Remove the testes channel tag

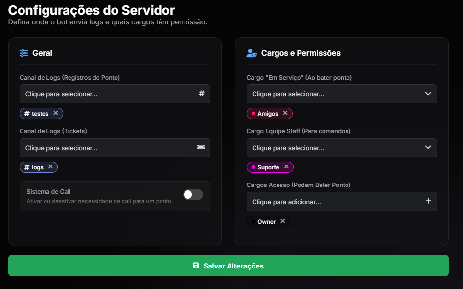point(56,113)
